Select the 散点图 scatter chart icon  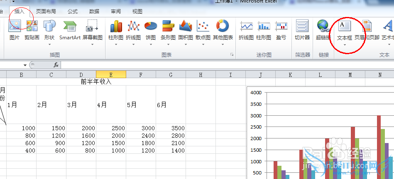[x=203, y=29]
